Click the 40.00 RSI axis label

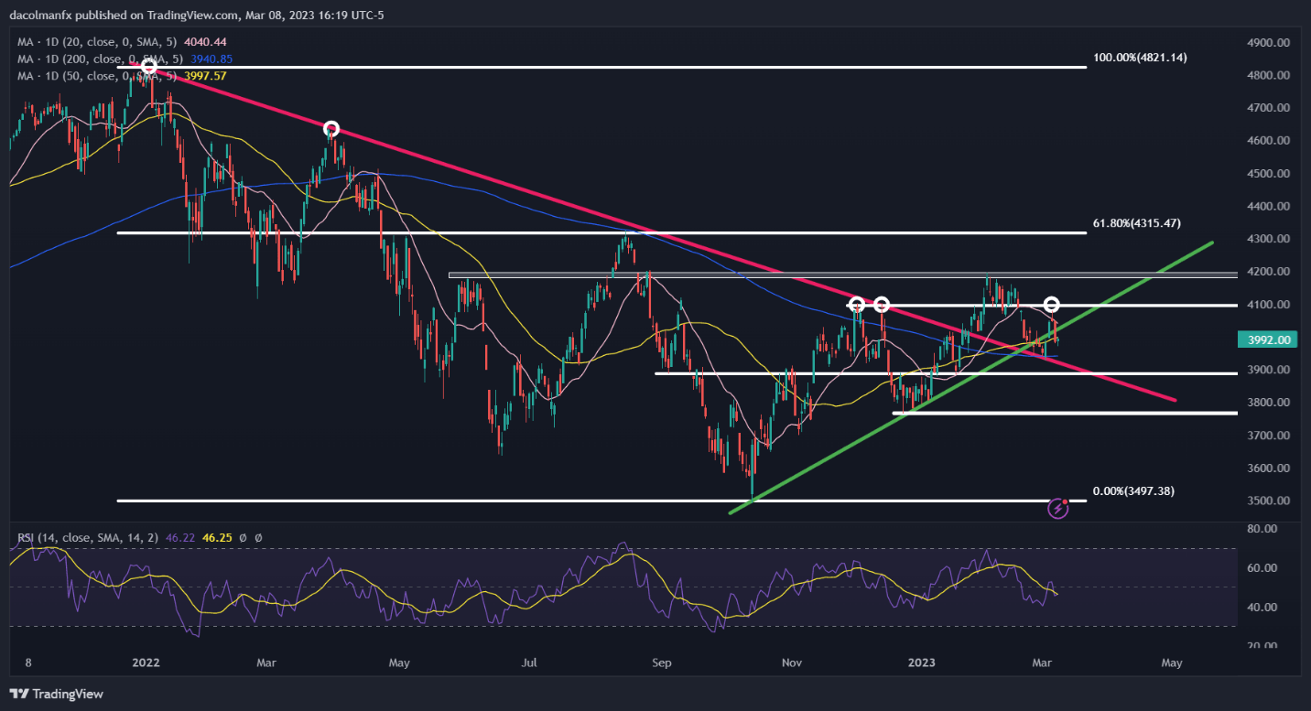tap(1262, 608)
